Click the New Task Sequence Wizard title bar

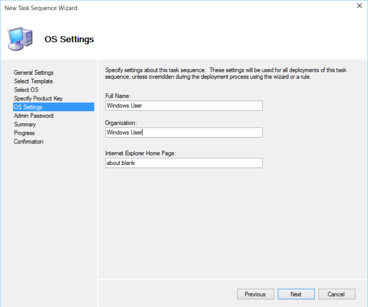[162, 8]
